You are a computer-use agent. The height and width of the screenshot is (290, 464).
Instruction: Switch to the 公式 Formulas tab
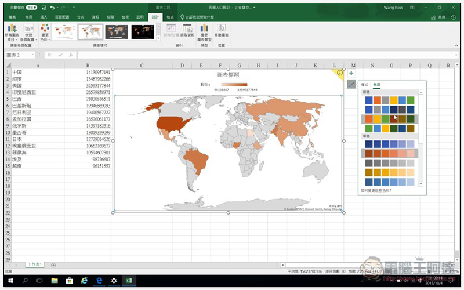pos(81,17)
